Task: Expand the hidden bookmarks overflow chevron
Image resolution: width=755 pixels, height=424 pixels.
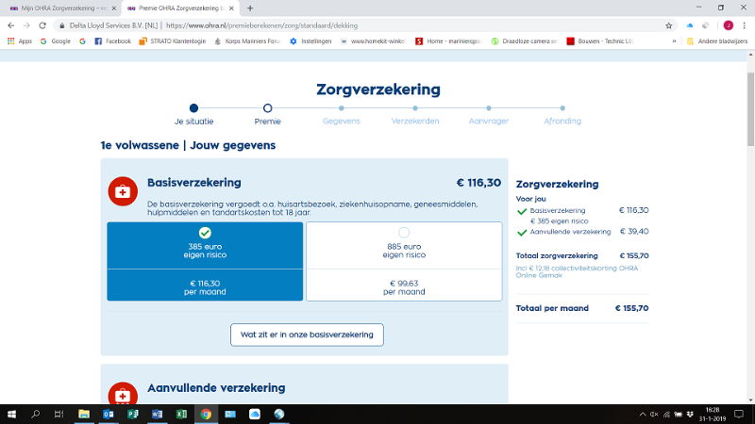Action: click(674, 41)
